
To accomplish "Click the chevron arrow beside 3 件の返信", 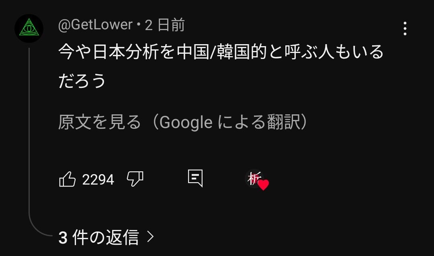I will pyautogui.click(x=150, y=237).
